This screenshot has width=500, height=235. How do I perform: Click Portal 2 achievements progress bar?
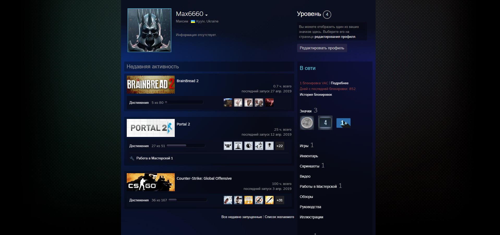pyautogui.click(x=186, y=146)
